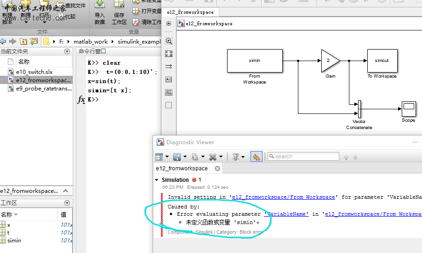Image resolution: width=422 pixels, height=253 pixels.
Task: Click Area rectangle tool in palette
Action: pos(169,105)
